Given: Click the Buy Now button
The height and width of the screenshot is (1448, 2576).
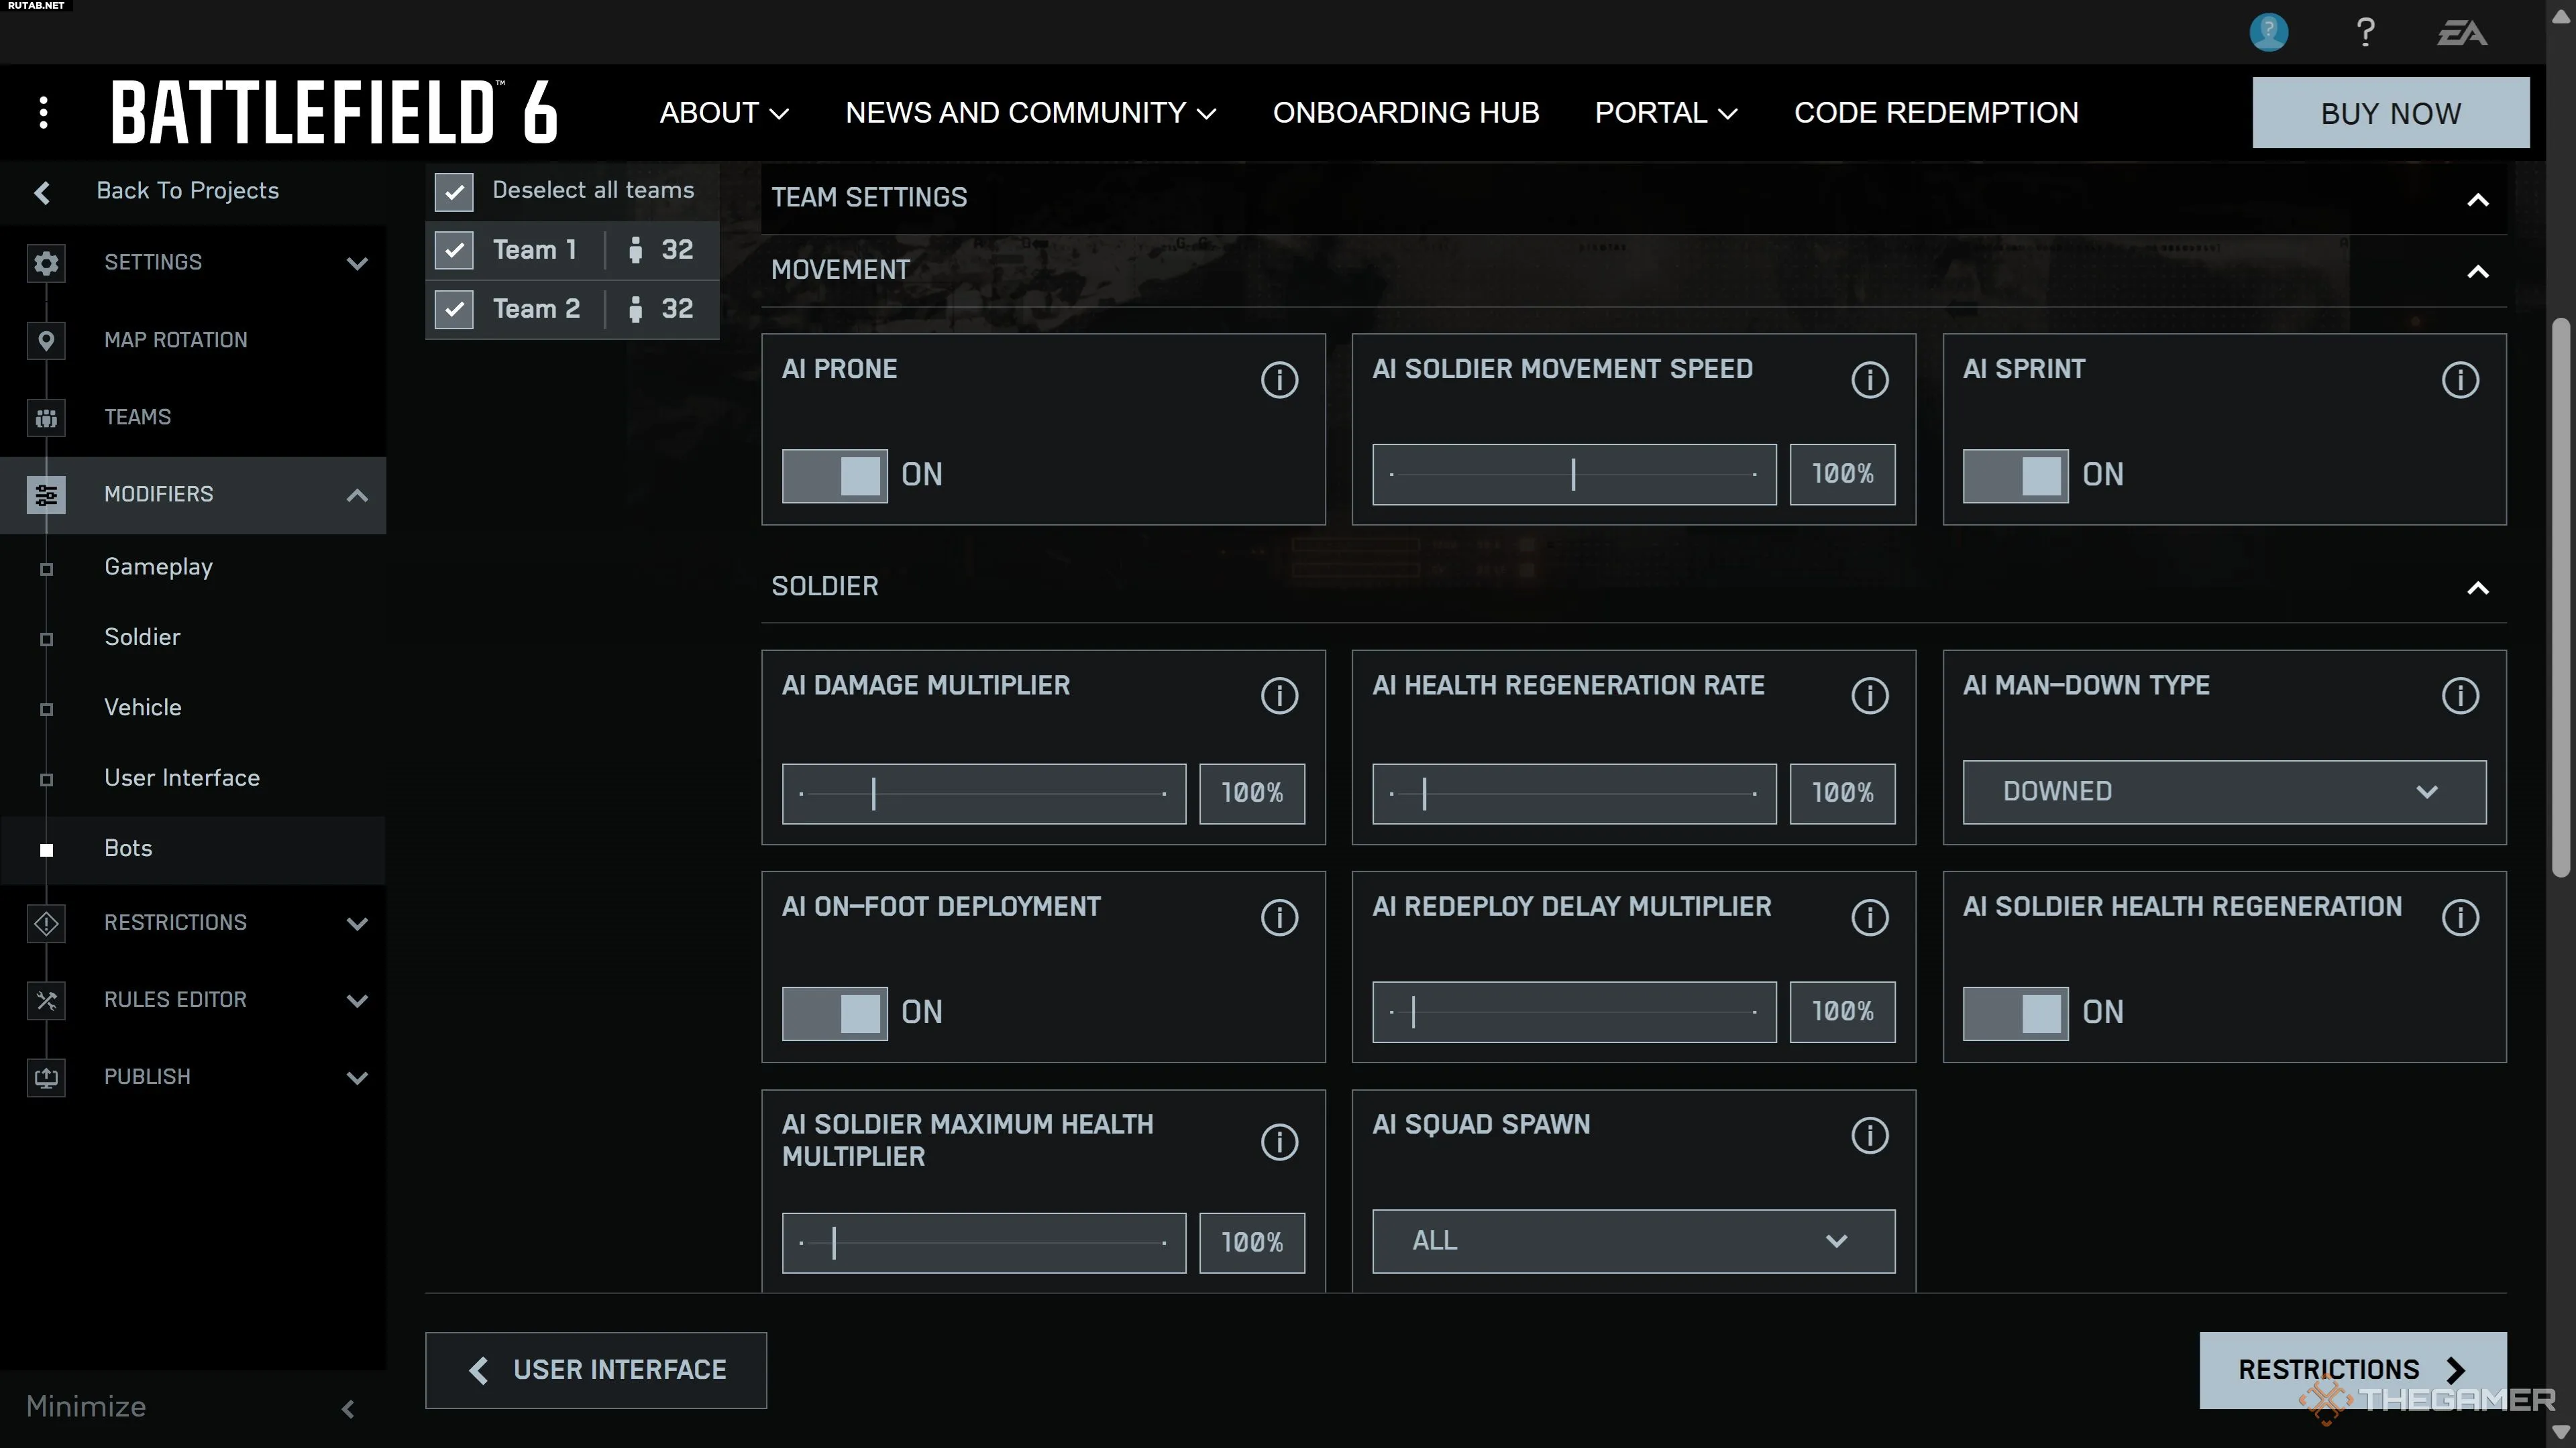Looking at the screenshot, I should [x=2390, y=113].
